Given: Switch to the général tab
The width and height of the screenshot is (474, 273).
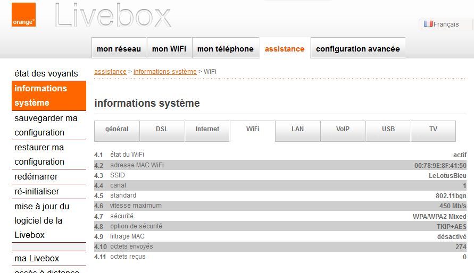Looking at the screenshot, I should [117, 129].
